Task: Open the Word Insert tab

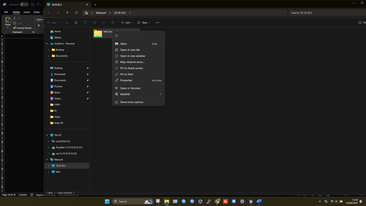Action: [26, 12]
